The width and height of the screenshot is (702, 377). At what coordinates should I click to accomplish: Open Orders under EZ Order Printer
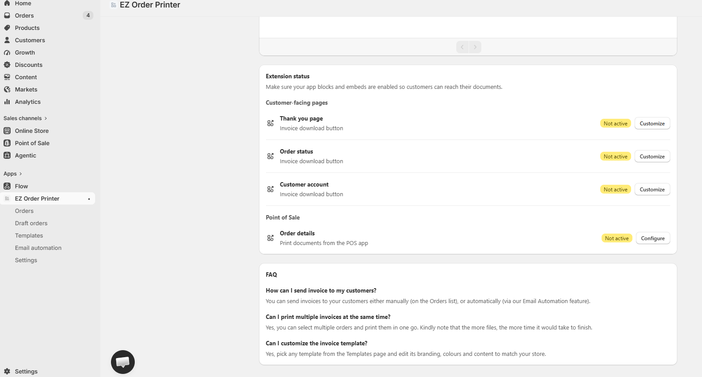point(24,211)
